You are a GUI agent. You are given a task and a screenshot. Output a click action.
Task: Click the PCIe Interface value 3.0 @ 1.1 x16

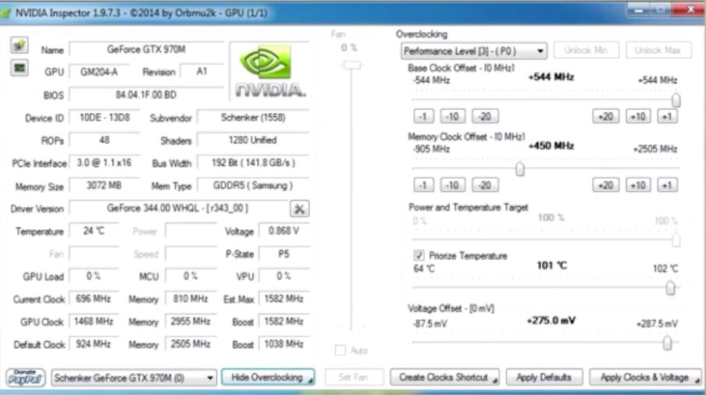105,162
